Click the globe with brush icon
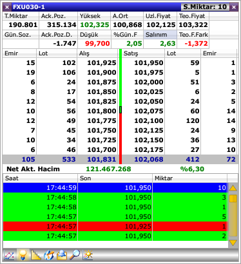Viewport: 241px width, 264px height. click(x=49, y=255)
